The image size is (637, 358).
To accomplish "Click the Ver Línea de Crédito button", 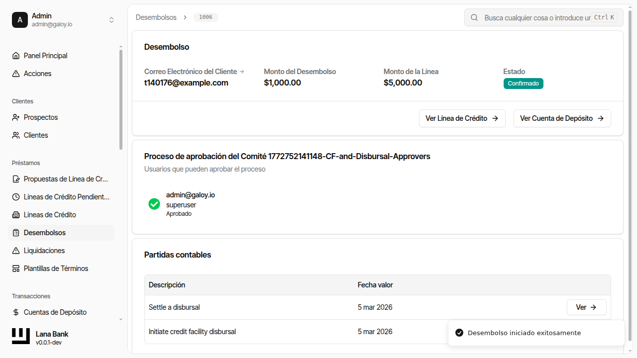I will tap(462, 118).
